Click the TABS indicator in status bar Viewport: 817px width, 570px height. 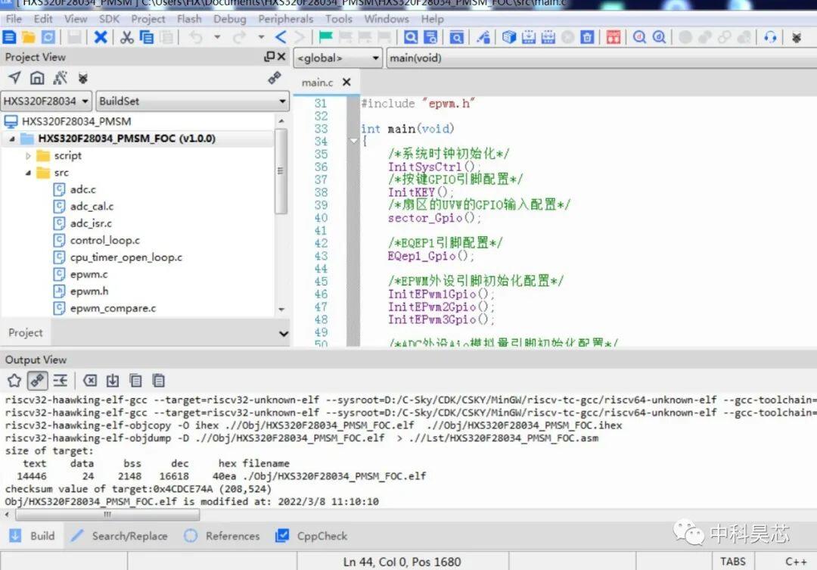coord(732,561)
